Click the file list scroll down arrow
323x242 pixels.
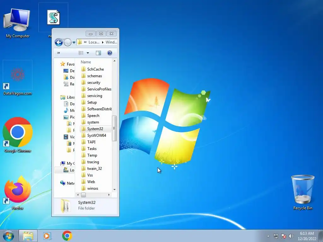pos(114,189)
